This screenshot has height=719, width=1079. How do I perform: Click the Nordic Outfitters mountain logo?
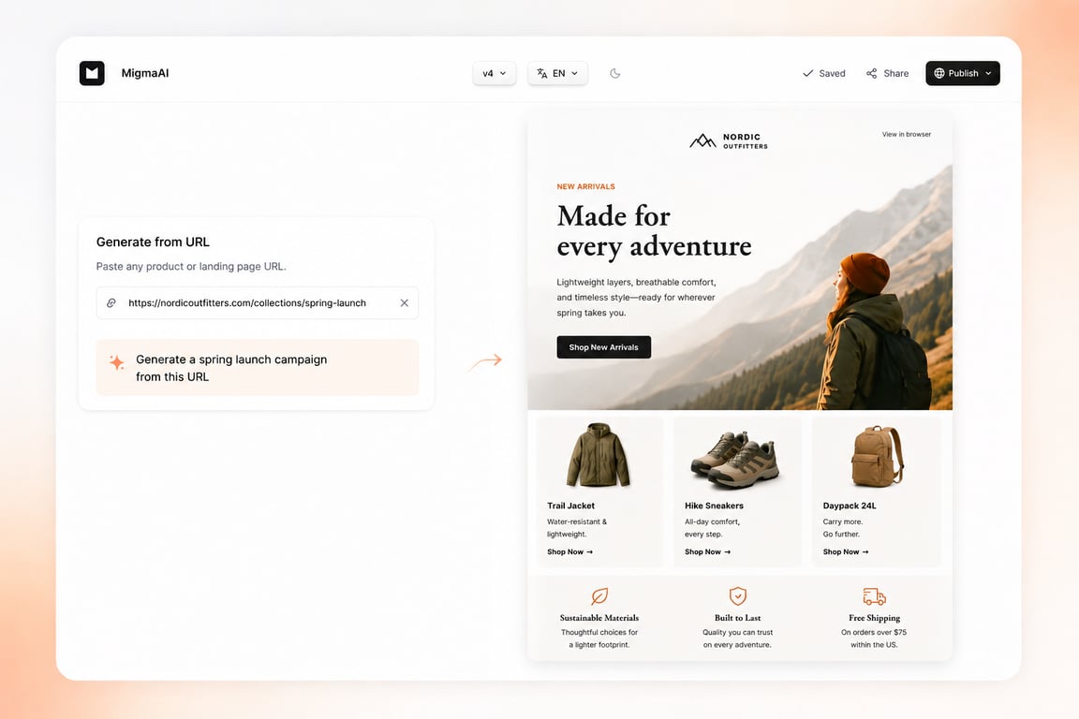702,140
